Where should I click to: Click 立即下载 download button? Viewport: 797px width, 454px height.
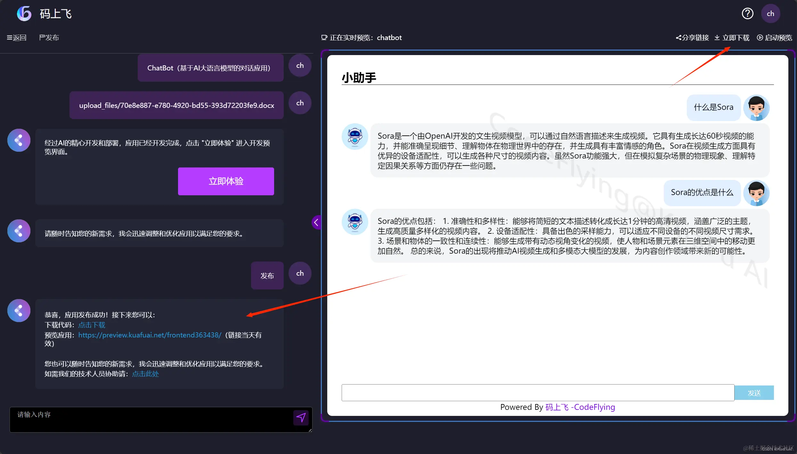[x=732, y=38]
